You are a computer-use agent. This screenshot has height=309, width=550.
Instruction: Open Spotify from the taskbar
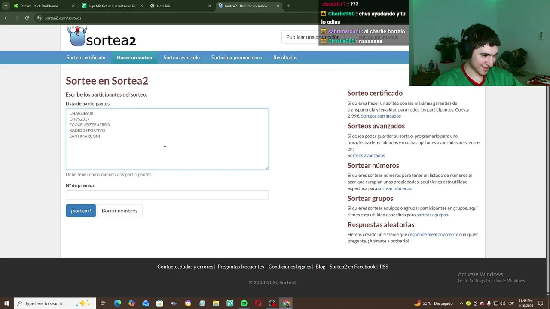point(244,303)
